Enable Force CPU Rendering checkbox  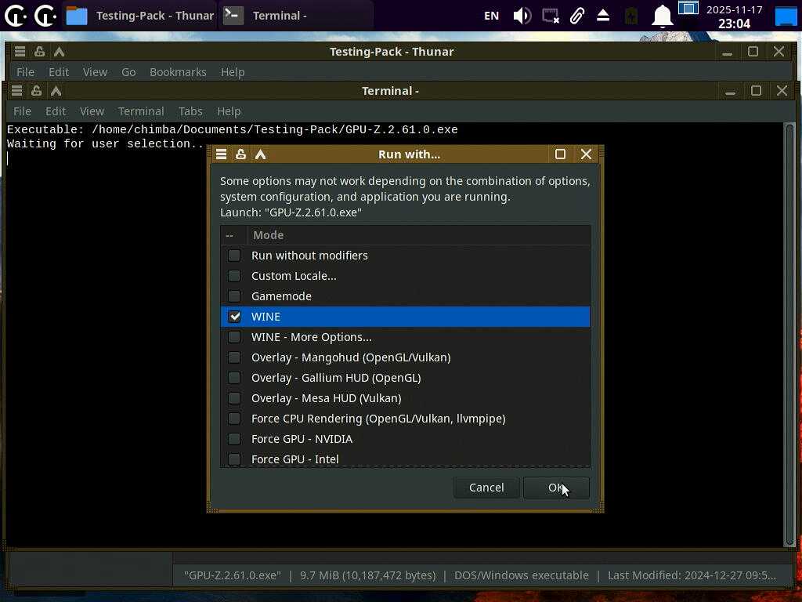pyautogui.click(x=234, y=419)
